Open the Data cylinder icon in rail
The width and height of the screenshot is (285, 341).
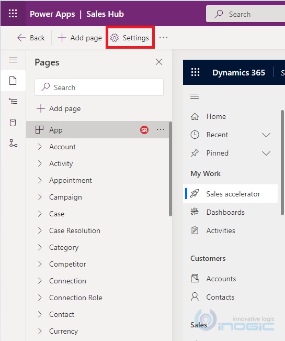pos(13,123)
